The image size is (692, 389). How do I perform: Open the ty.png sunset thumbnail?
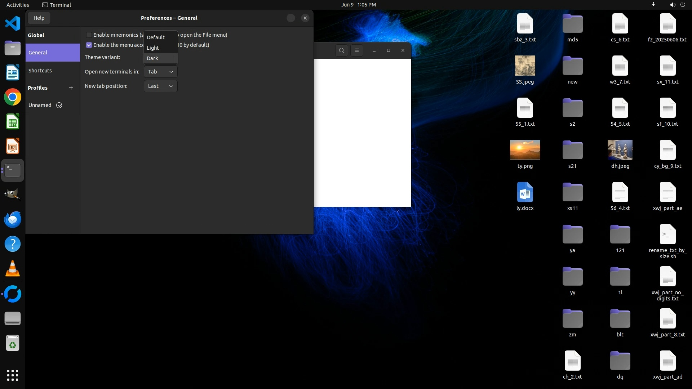click(x=525, y=150)
